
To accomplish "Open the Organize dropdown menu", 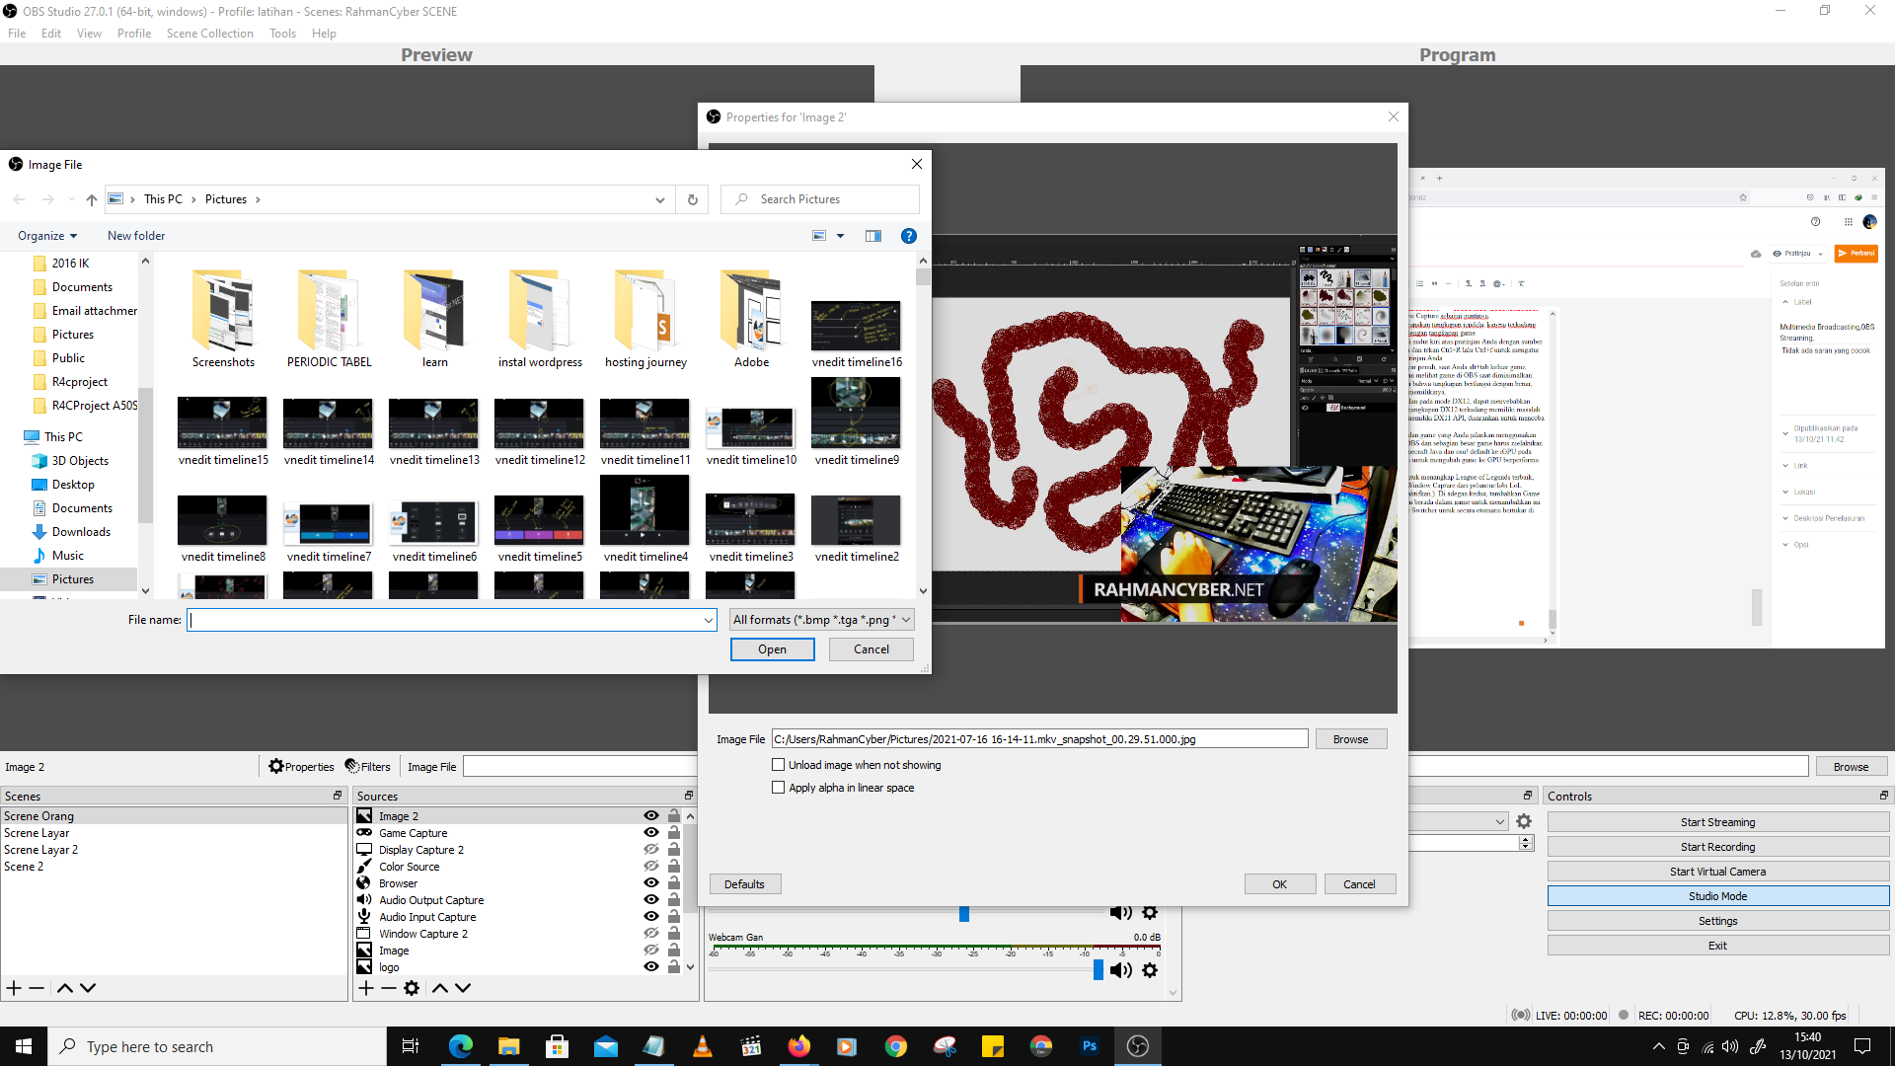I will point(47,236).
